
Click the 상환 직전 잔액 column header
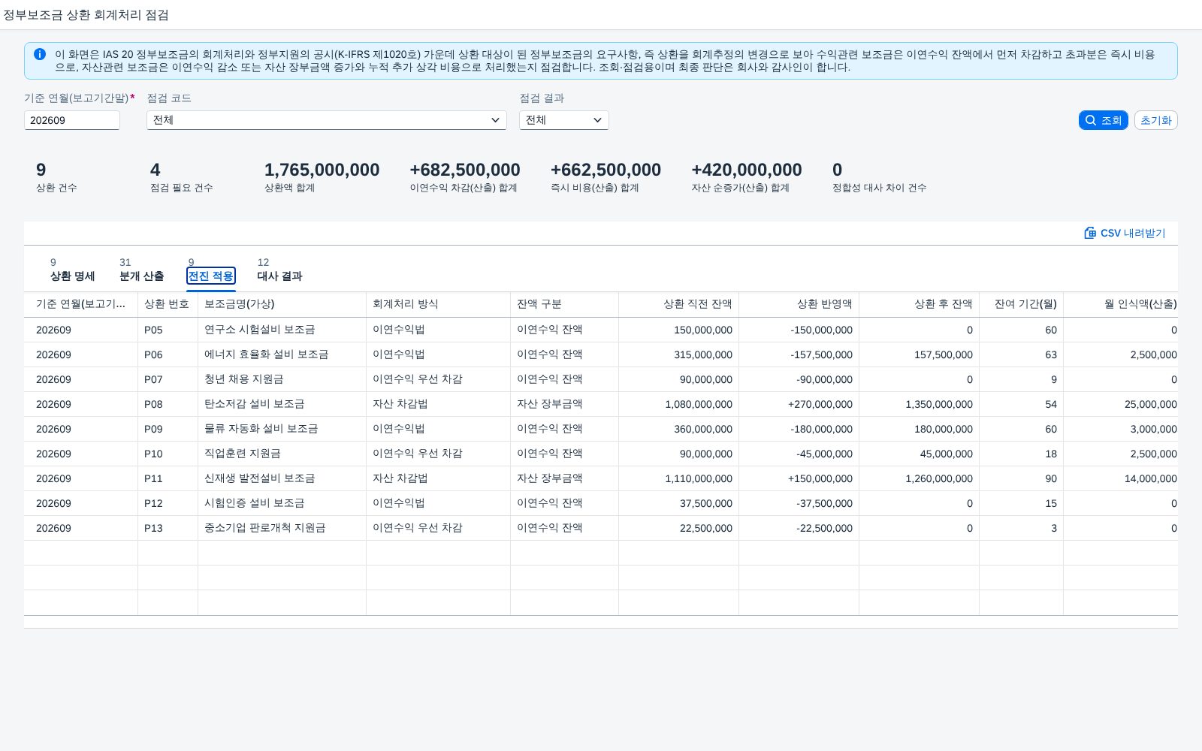pos(678,304)
